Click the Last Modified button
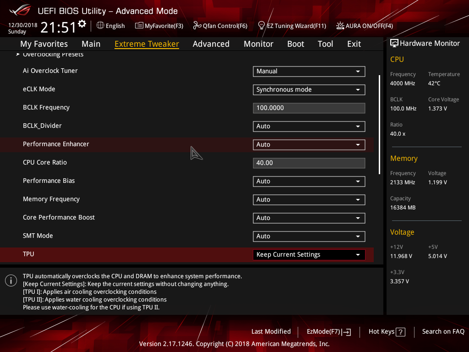The width and height of the screenshot is (469, 352). point(271,332)
